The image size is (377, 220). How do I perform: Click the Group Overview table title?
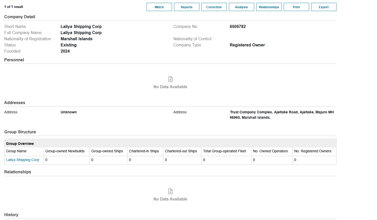20,144
